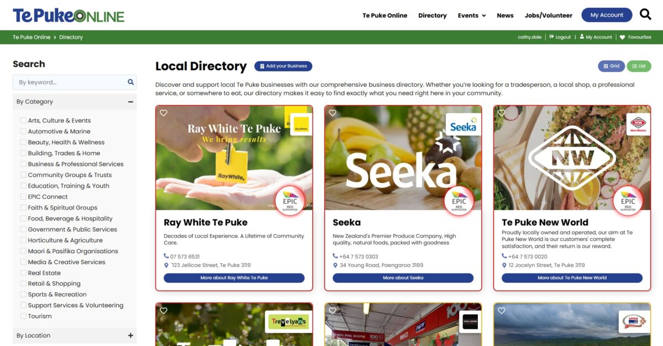
Task: Favourite the Trevelyan's card heart icon
Action: click(164, 311)
